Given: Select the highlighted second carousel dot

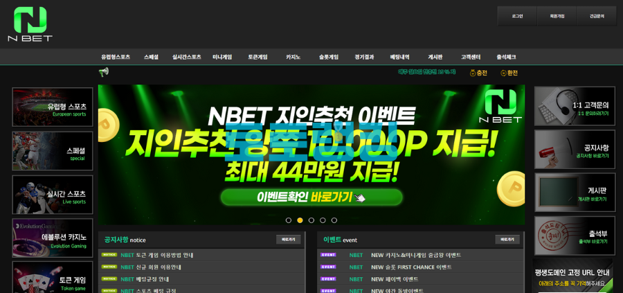Looking at the screenshot, I should click(300, 220).
